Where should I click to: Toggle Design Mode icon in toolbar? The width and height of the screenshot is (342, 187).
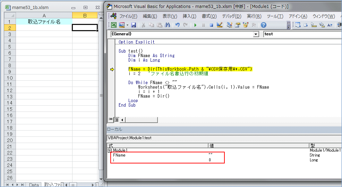219,25
